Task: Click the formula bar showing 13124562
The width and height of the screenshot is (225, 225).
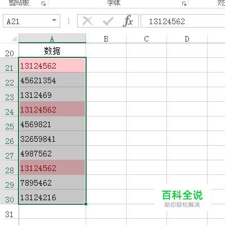Action: [x=183, y=21]
